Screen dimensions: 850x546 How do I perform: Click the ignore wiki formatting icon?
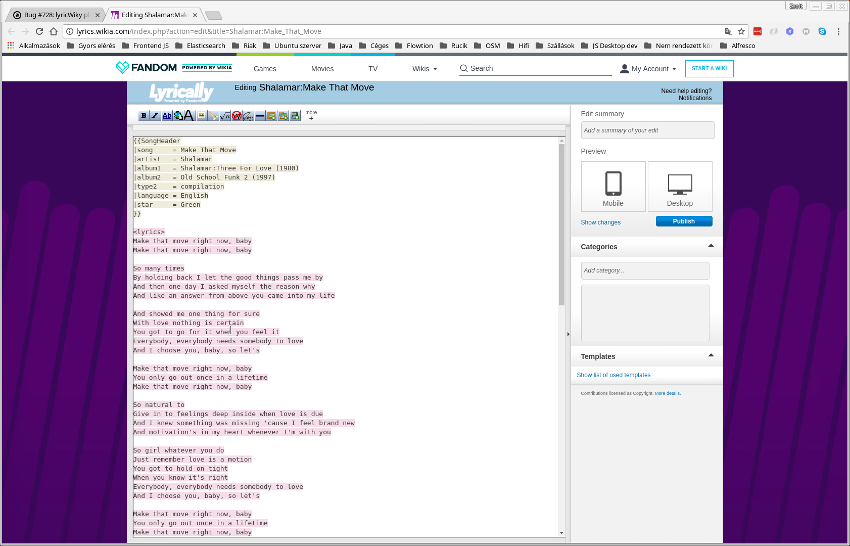click(237, 116)
